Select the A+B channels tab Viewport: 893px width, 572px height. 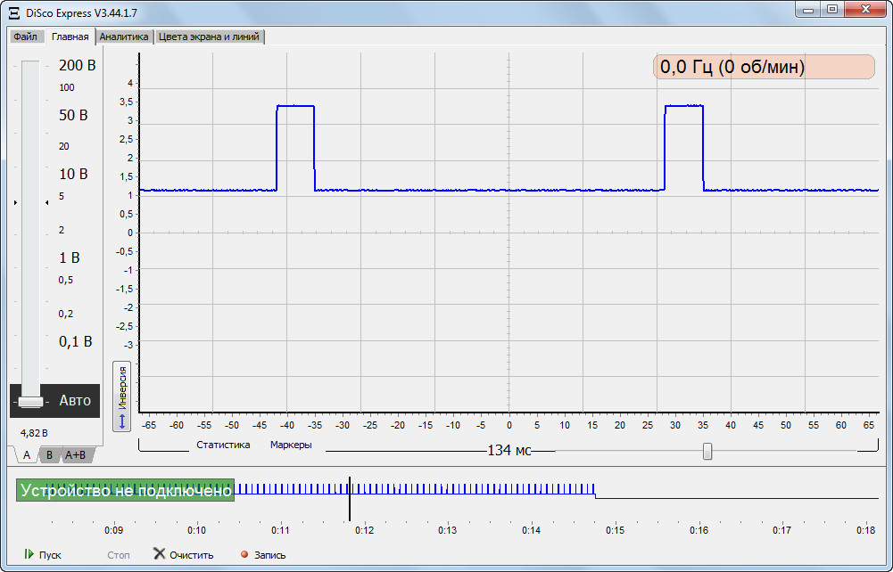[x=76, y=455]
